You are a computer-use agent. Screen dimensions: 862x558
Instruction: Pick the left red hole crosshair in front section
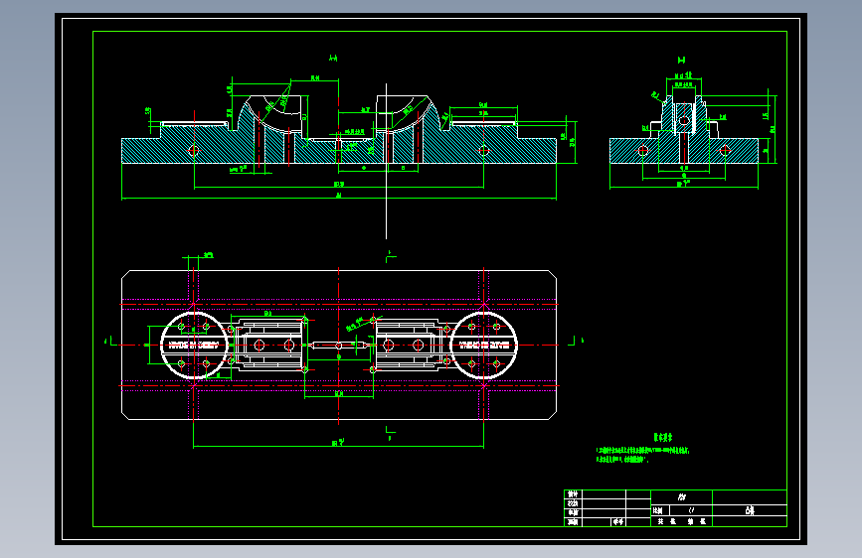click(194, 150)
